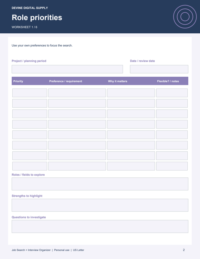
Task: Click the last row Flexible? / notes cell
Action: point(172,166)
